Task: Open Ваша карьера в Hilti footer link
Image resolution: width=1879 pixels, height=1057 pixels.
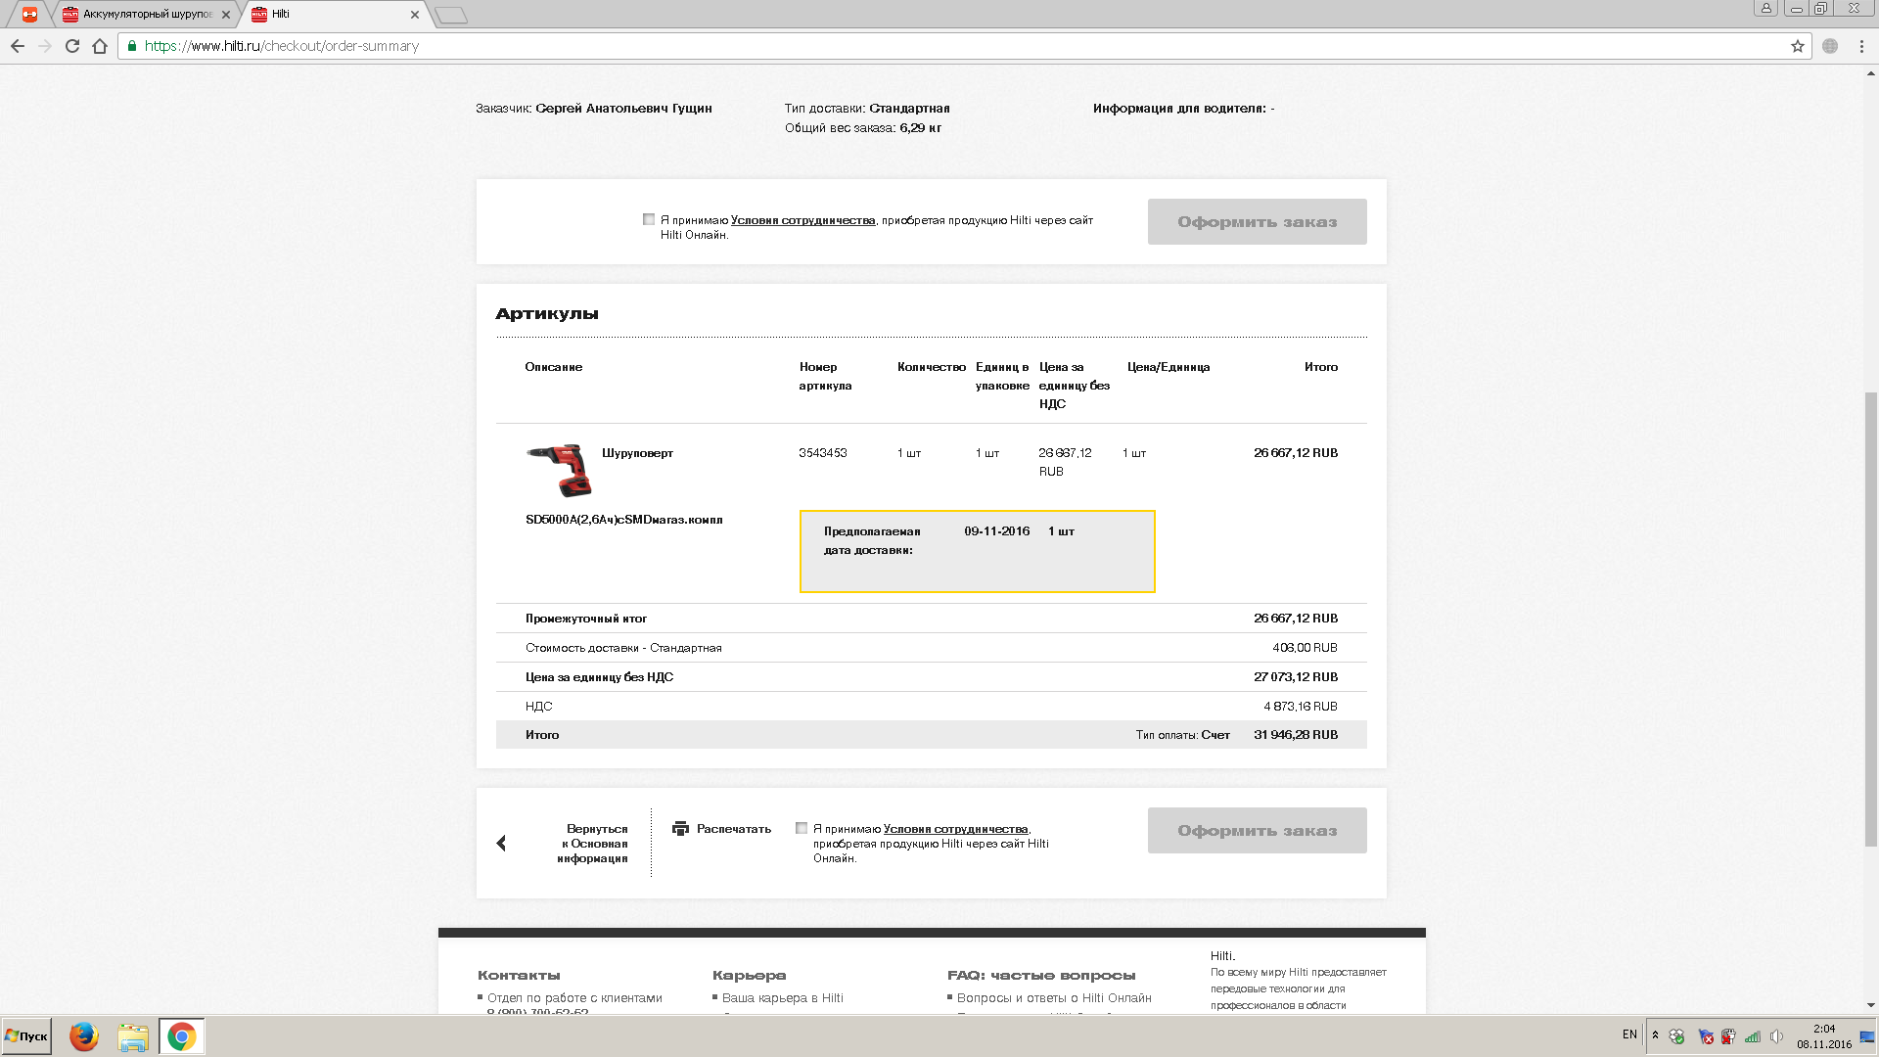Action: (783, 998)
